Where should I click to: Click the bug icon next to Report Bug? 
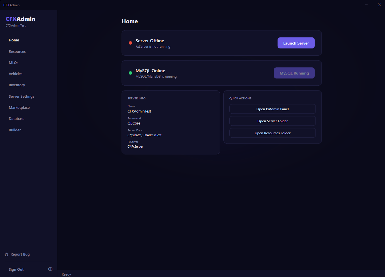pyautogui.click(x=7, y=254)
